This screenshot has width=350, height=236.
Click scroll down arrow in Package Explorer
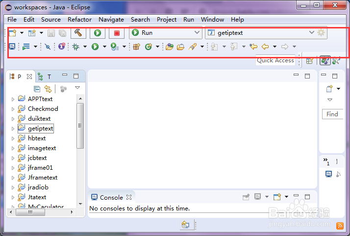(x=80, y=204)
